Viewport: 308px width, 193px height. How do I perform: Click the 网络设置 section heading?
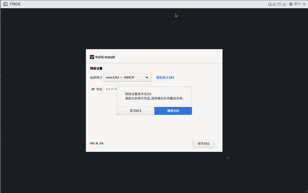96,68
